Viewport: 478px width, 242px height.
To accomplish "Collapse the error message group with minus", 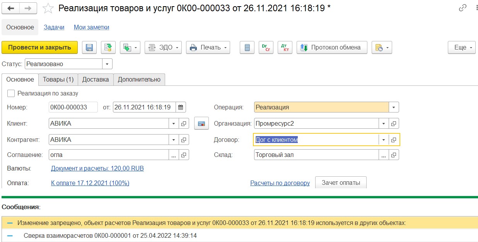I will tap(10, 223).
